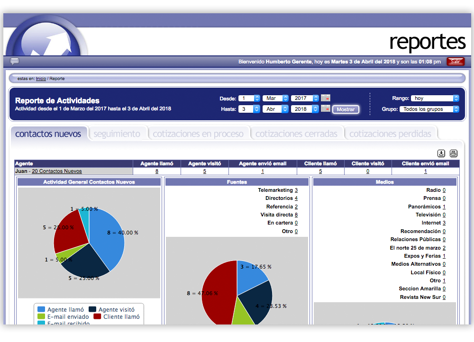The image size is (474, 342).
Task: Follow the Inicio breadcrumb link
Action: point(41,79)
